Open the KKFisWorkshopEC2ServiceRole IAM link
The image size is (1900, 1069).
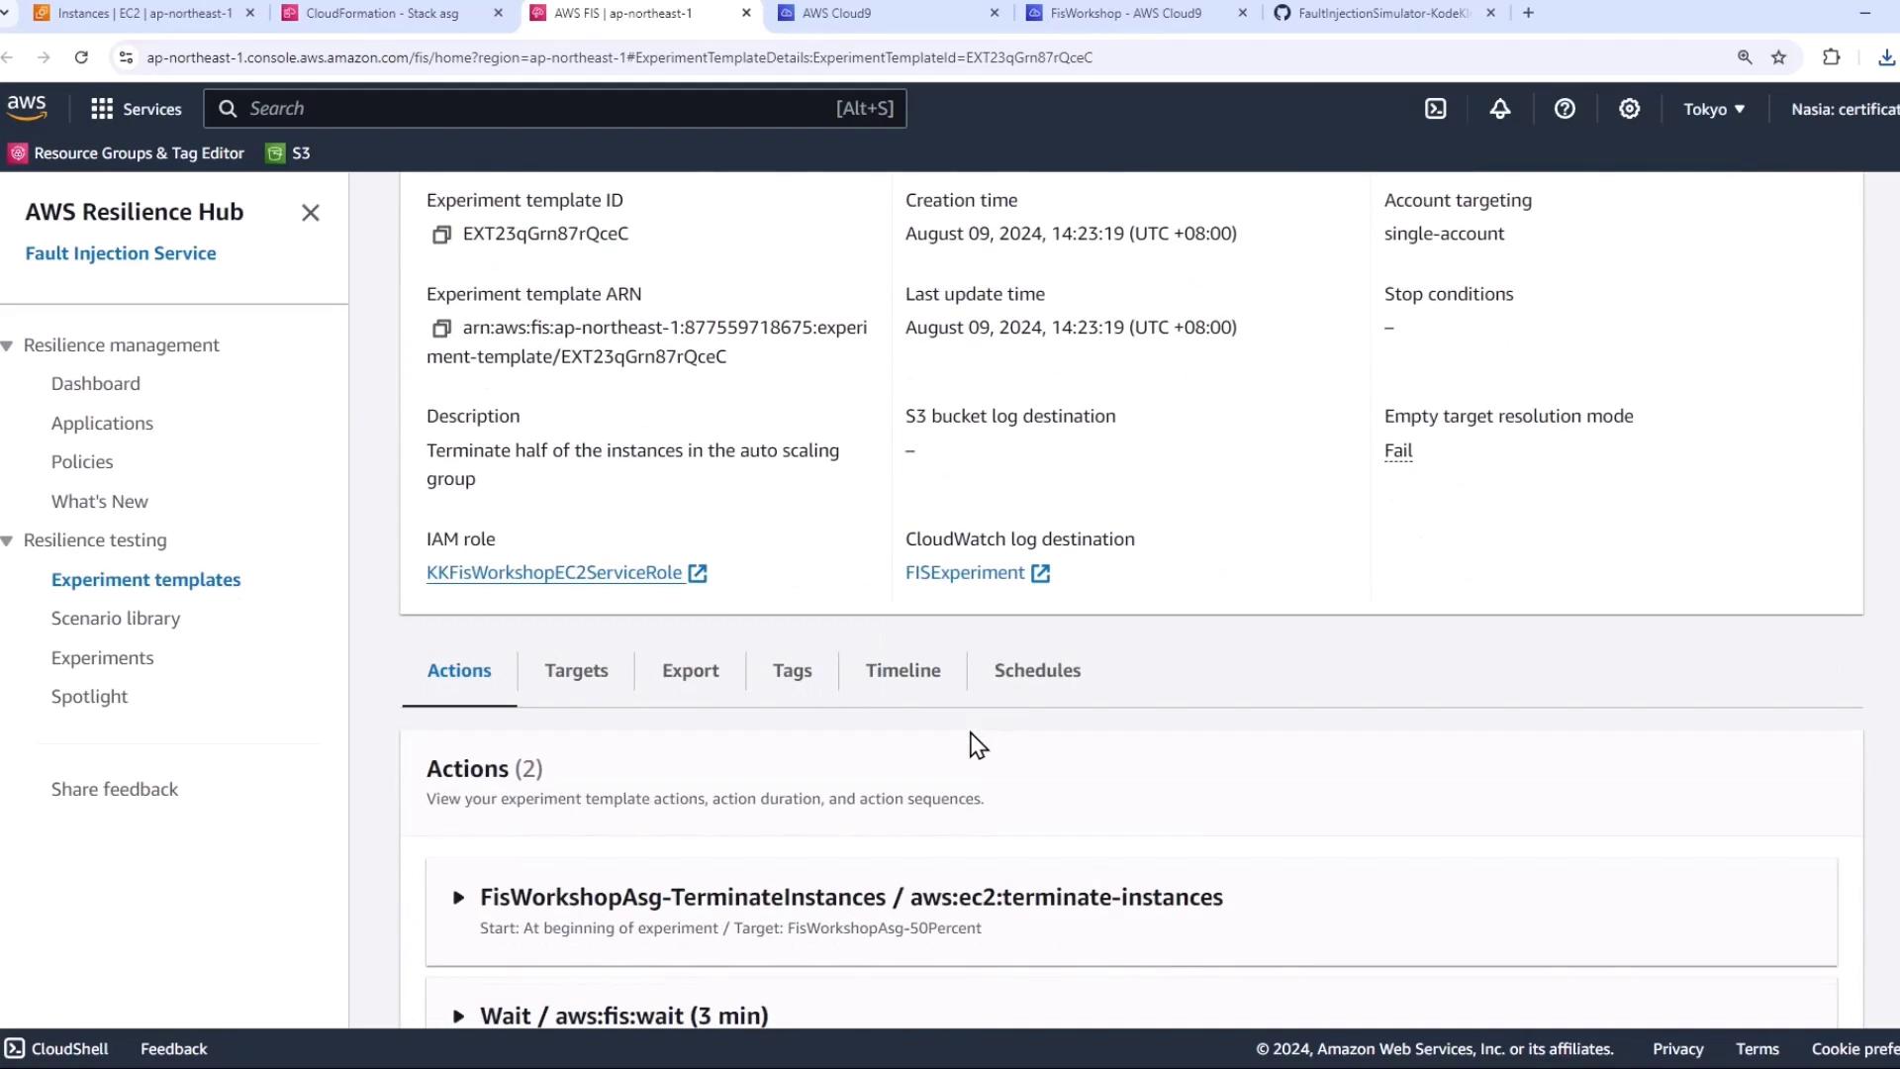coord(554,573)
